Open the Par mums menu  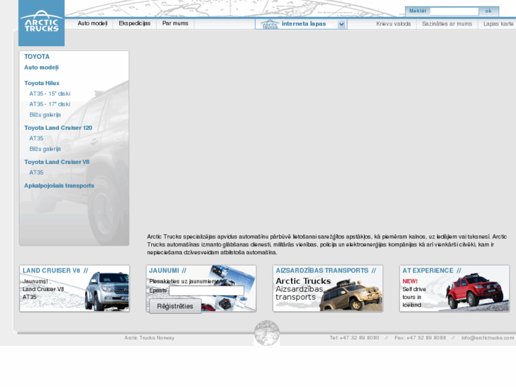(175, 23)
